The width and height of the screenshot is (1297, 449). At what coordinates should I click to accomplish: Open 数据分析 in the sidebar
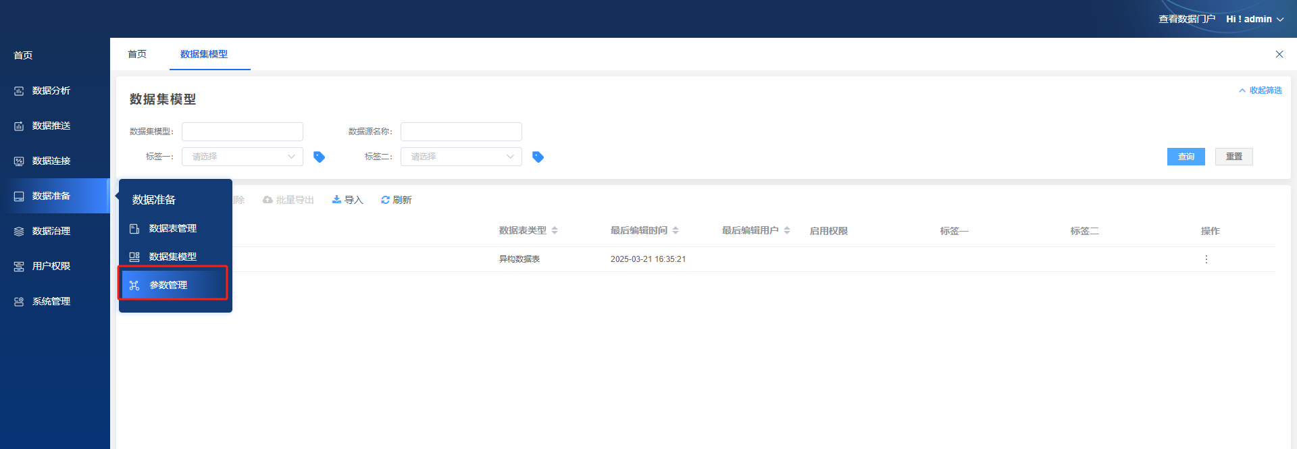point(51,90)
